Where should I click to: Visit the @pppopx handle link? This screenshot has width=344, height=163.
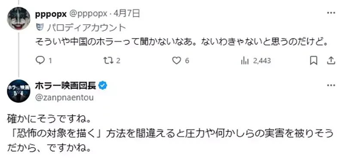point(89,14)
